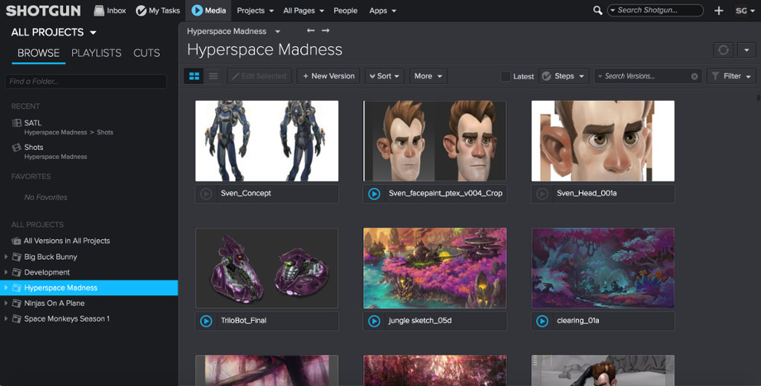The width and height of the screenshot is (761, 386).
Task: Click the Search Shotgun field
Action: pos(655,10)
